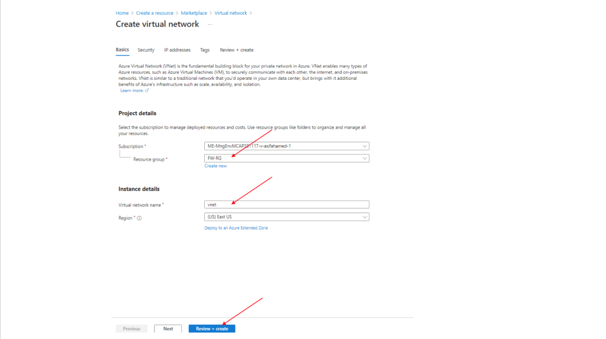Open the Resource group dropdown

pyautogui.click(x=286, y=158)
